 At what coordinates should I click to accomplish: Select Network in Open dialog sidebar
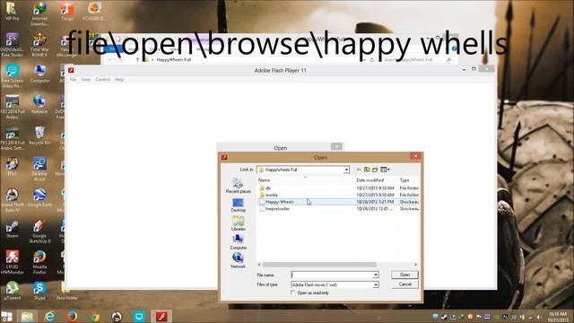pyautogui.click(x=238, y=261)
